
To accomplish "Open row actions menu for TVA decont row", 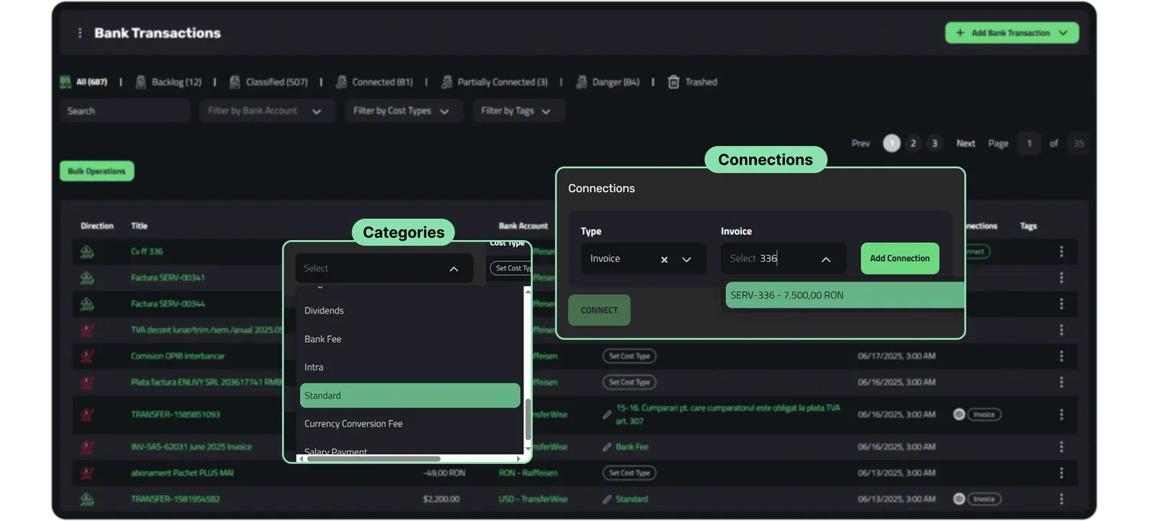I will (1061, 330).
